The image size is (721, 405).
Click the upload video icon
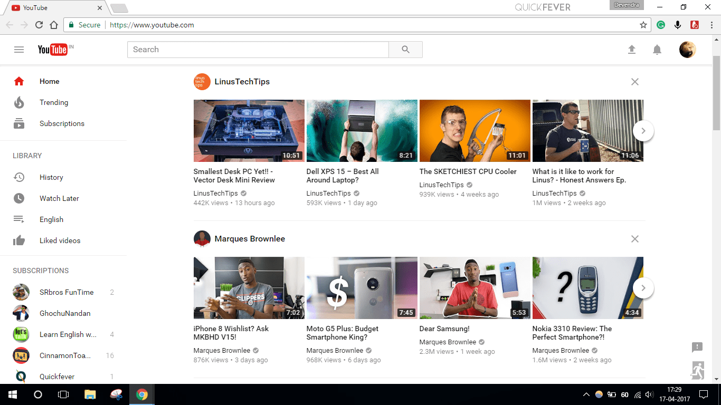632,50
